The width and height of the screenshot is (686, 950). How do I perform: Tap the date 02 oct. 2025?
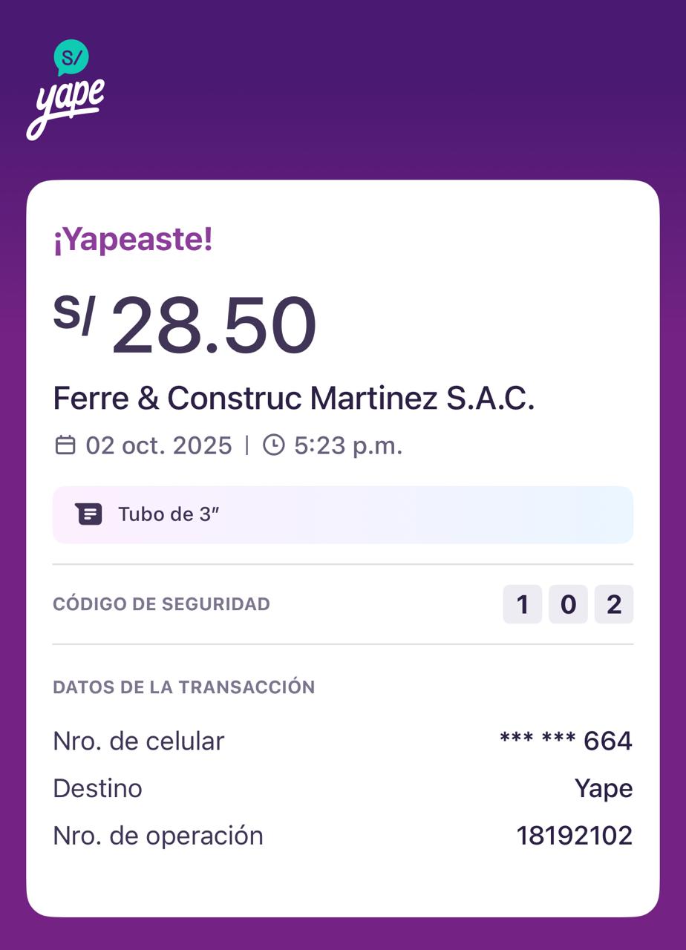159,446
